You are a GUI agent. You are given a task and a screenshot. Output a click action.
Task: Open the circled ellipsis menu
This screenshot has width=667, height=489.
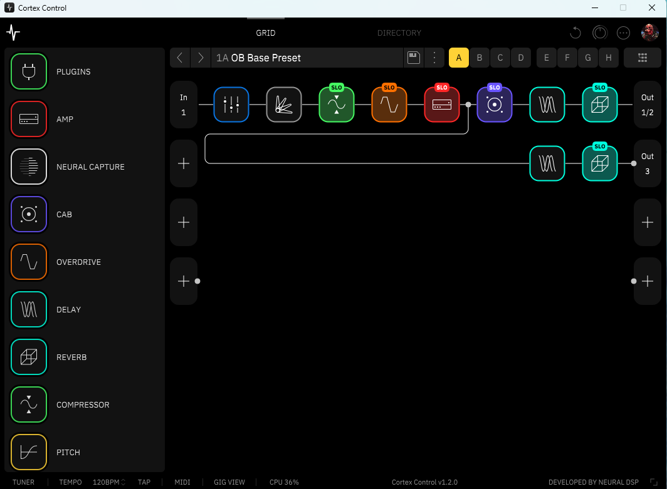pos(623,33)
